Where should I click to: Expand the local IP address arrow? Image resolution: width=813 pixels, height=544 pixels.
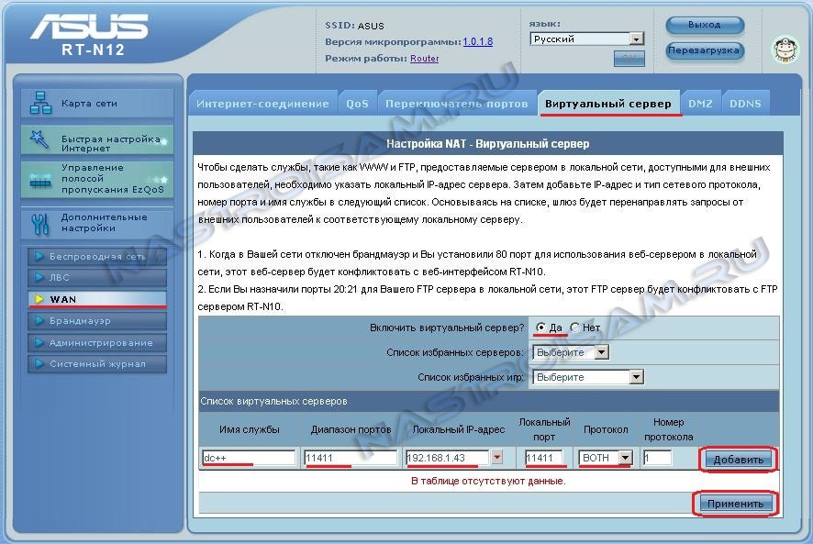[x=496, y=458]
